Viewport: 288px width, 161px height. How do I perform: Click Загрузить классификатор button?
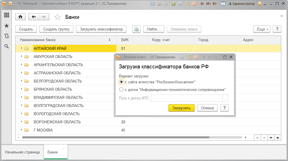101,29
